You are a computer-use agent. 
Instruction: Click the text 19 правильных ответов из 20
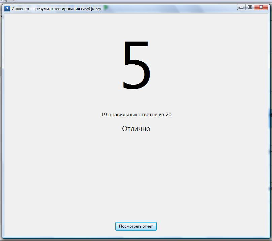136,114
